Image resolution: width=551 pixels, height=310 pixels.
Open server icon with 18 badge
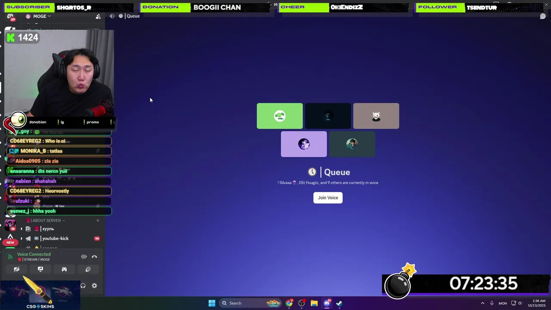(x=10, y=225)
